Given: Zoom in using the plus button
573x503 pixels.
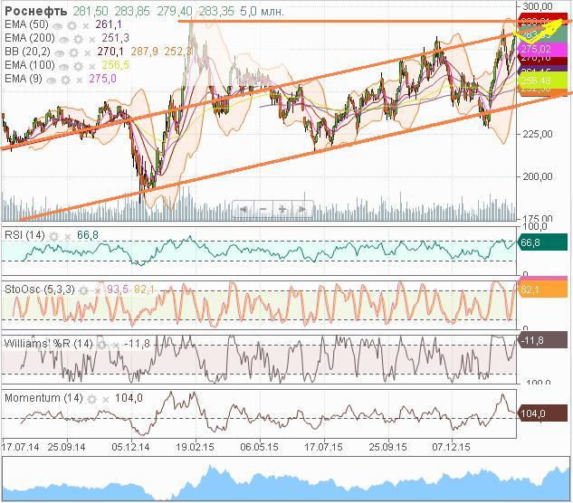Looking at the screenshot, I should click(x=282, y=209).
